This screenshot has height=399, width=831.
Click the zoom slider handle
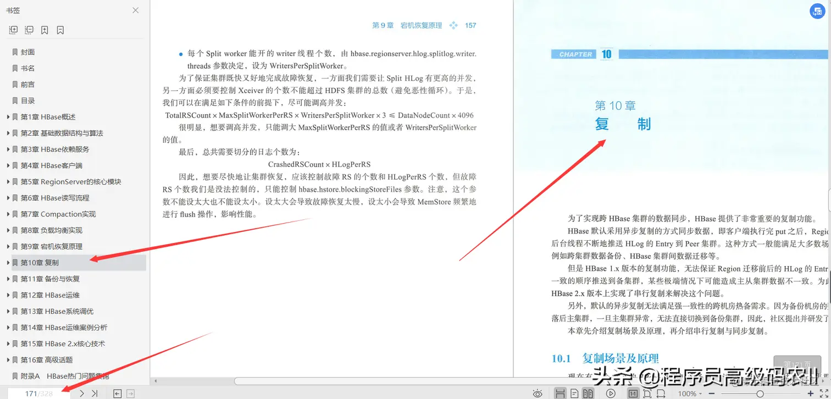pos(760,393)
